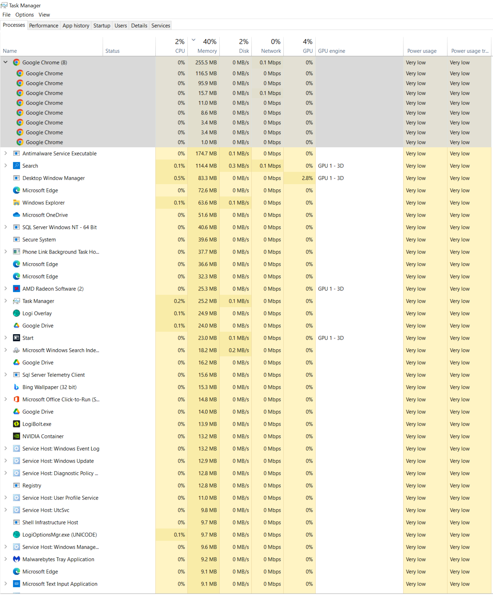Select the Microsoft OneDrive process row

coord(246,215)
